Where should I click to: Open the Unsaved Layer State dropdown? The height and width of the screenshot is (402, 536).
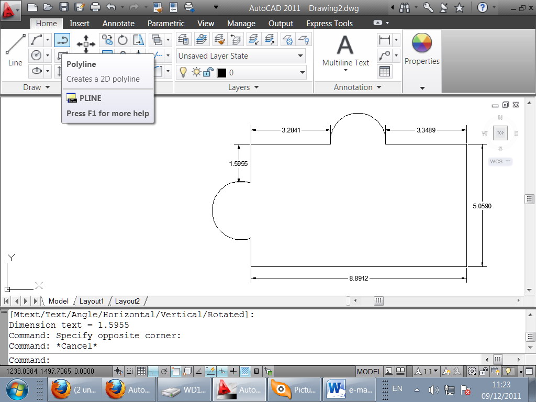pyautogui.click(x=300, y=55)
